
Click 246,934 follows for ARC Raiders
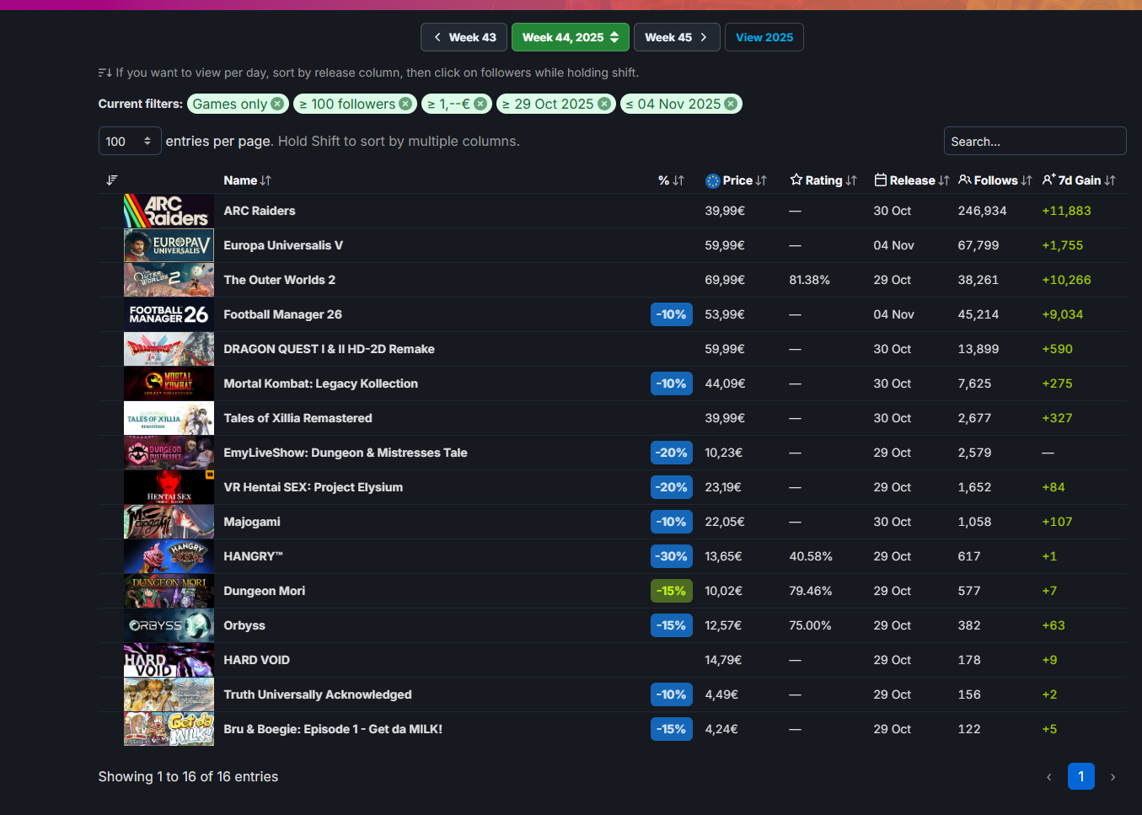pos(983,211)
